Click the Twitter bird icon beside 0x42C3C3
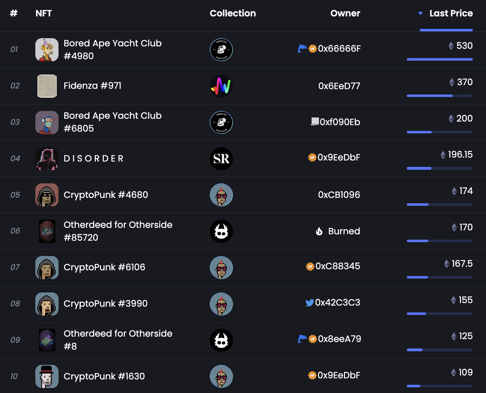Viewport: 486px width, 393px height. pyautogui.click(x=309, y=303)
